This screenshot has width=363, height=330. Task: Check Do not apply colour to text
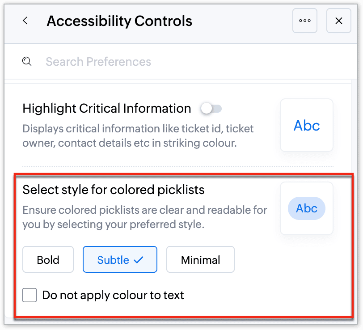click(x=30, y=295)
